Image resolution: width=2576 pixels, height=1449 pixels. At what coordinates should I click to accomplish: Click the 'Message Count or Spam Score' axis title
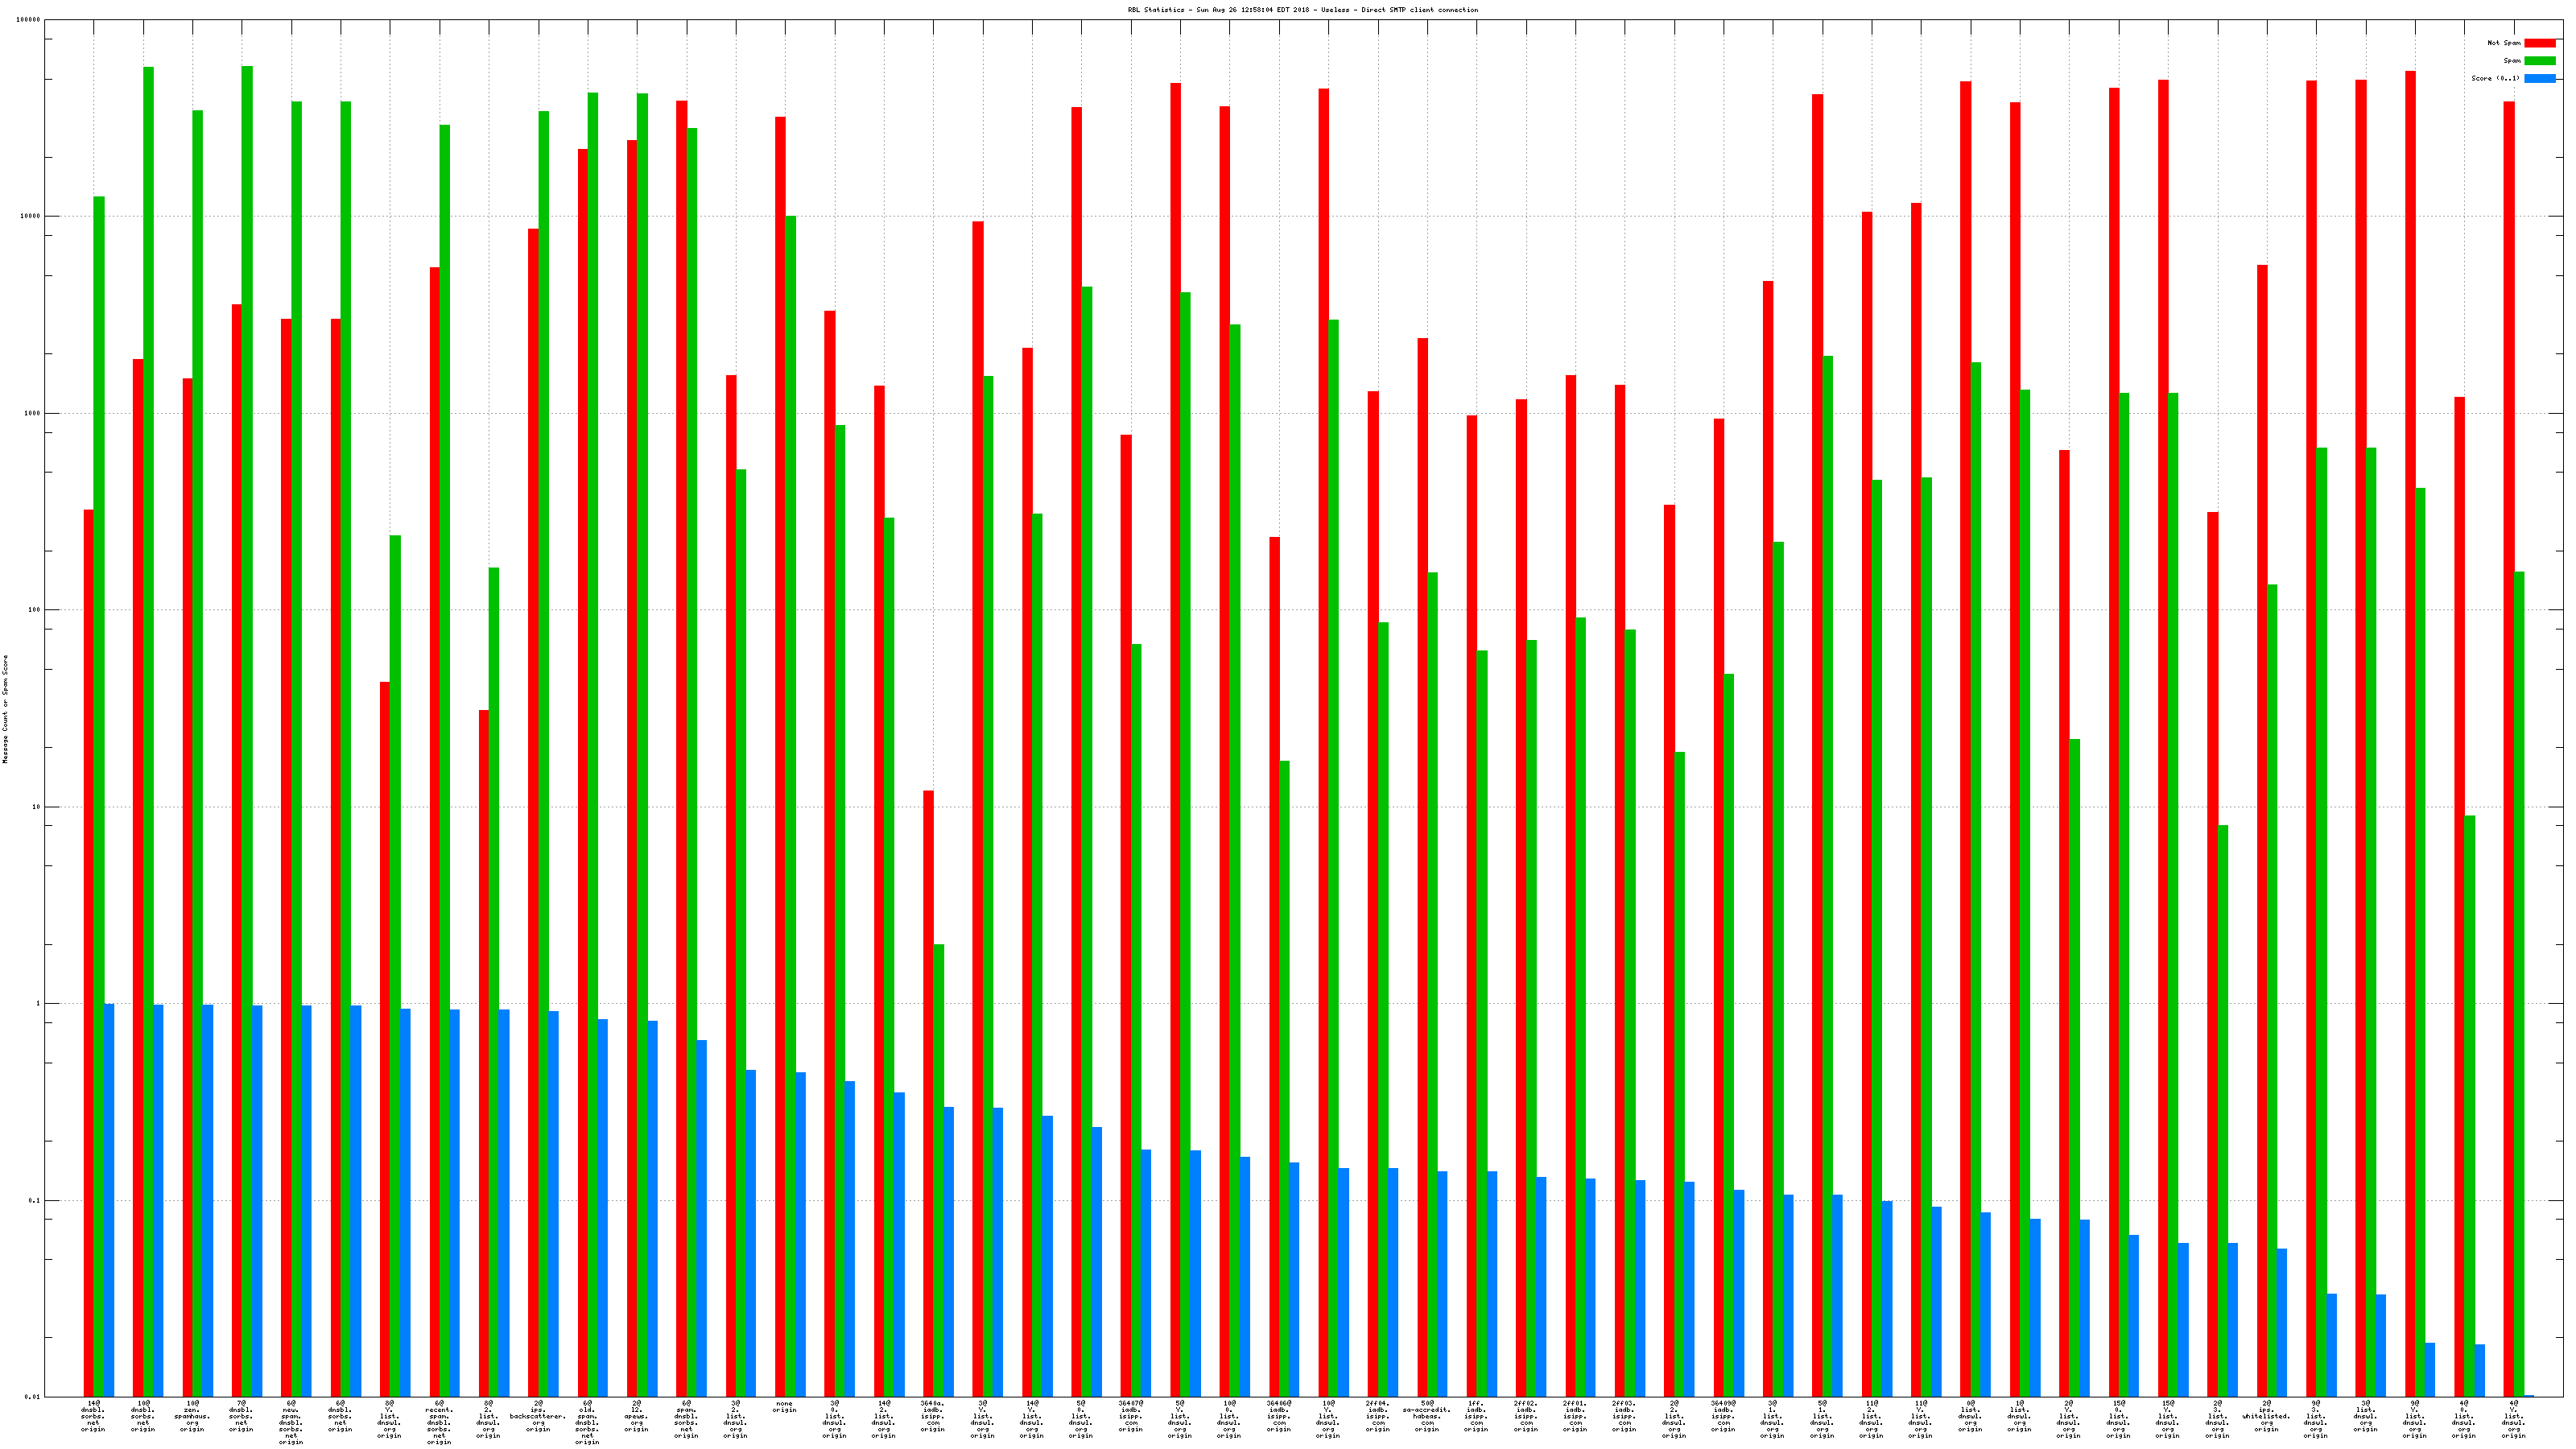5,709
